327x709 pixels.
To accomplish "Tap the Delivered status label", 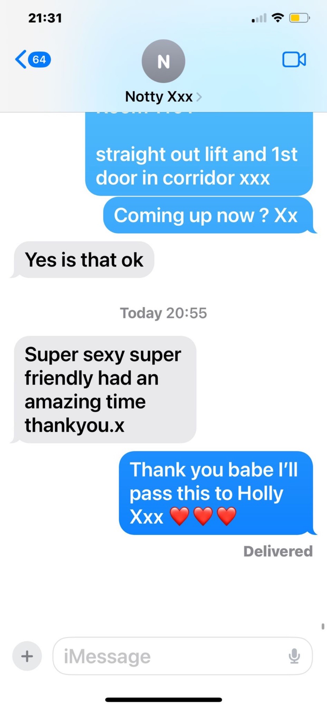I will (278, 551).
